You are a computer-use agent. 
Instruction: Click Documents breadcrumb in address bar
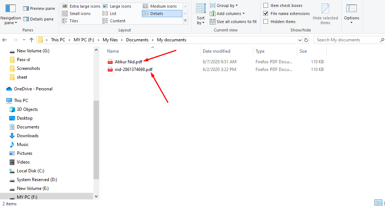pyautogui.click(x=137, y=40)
